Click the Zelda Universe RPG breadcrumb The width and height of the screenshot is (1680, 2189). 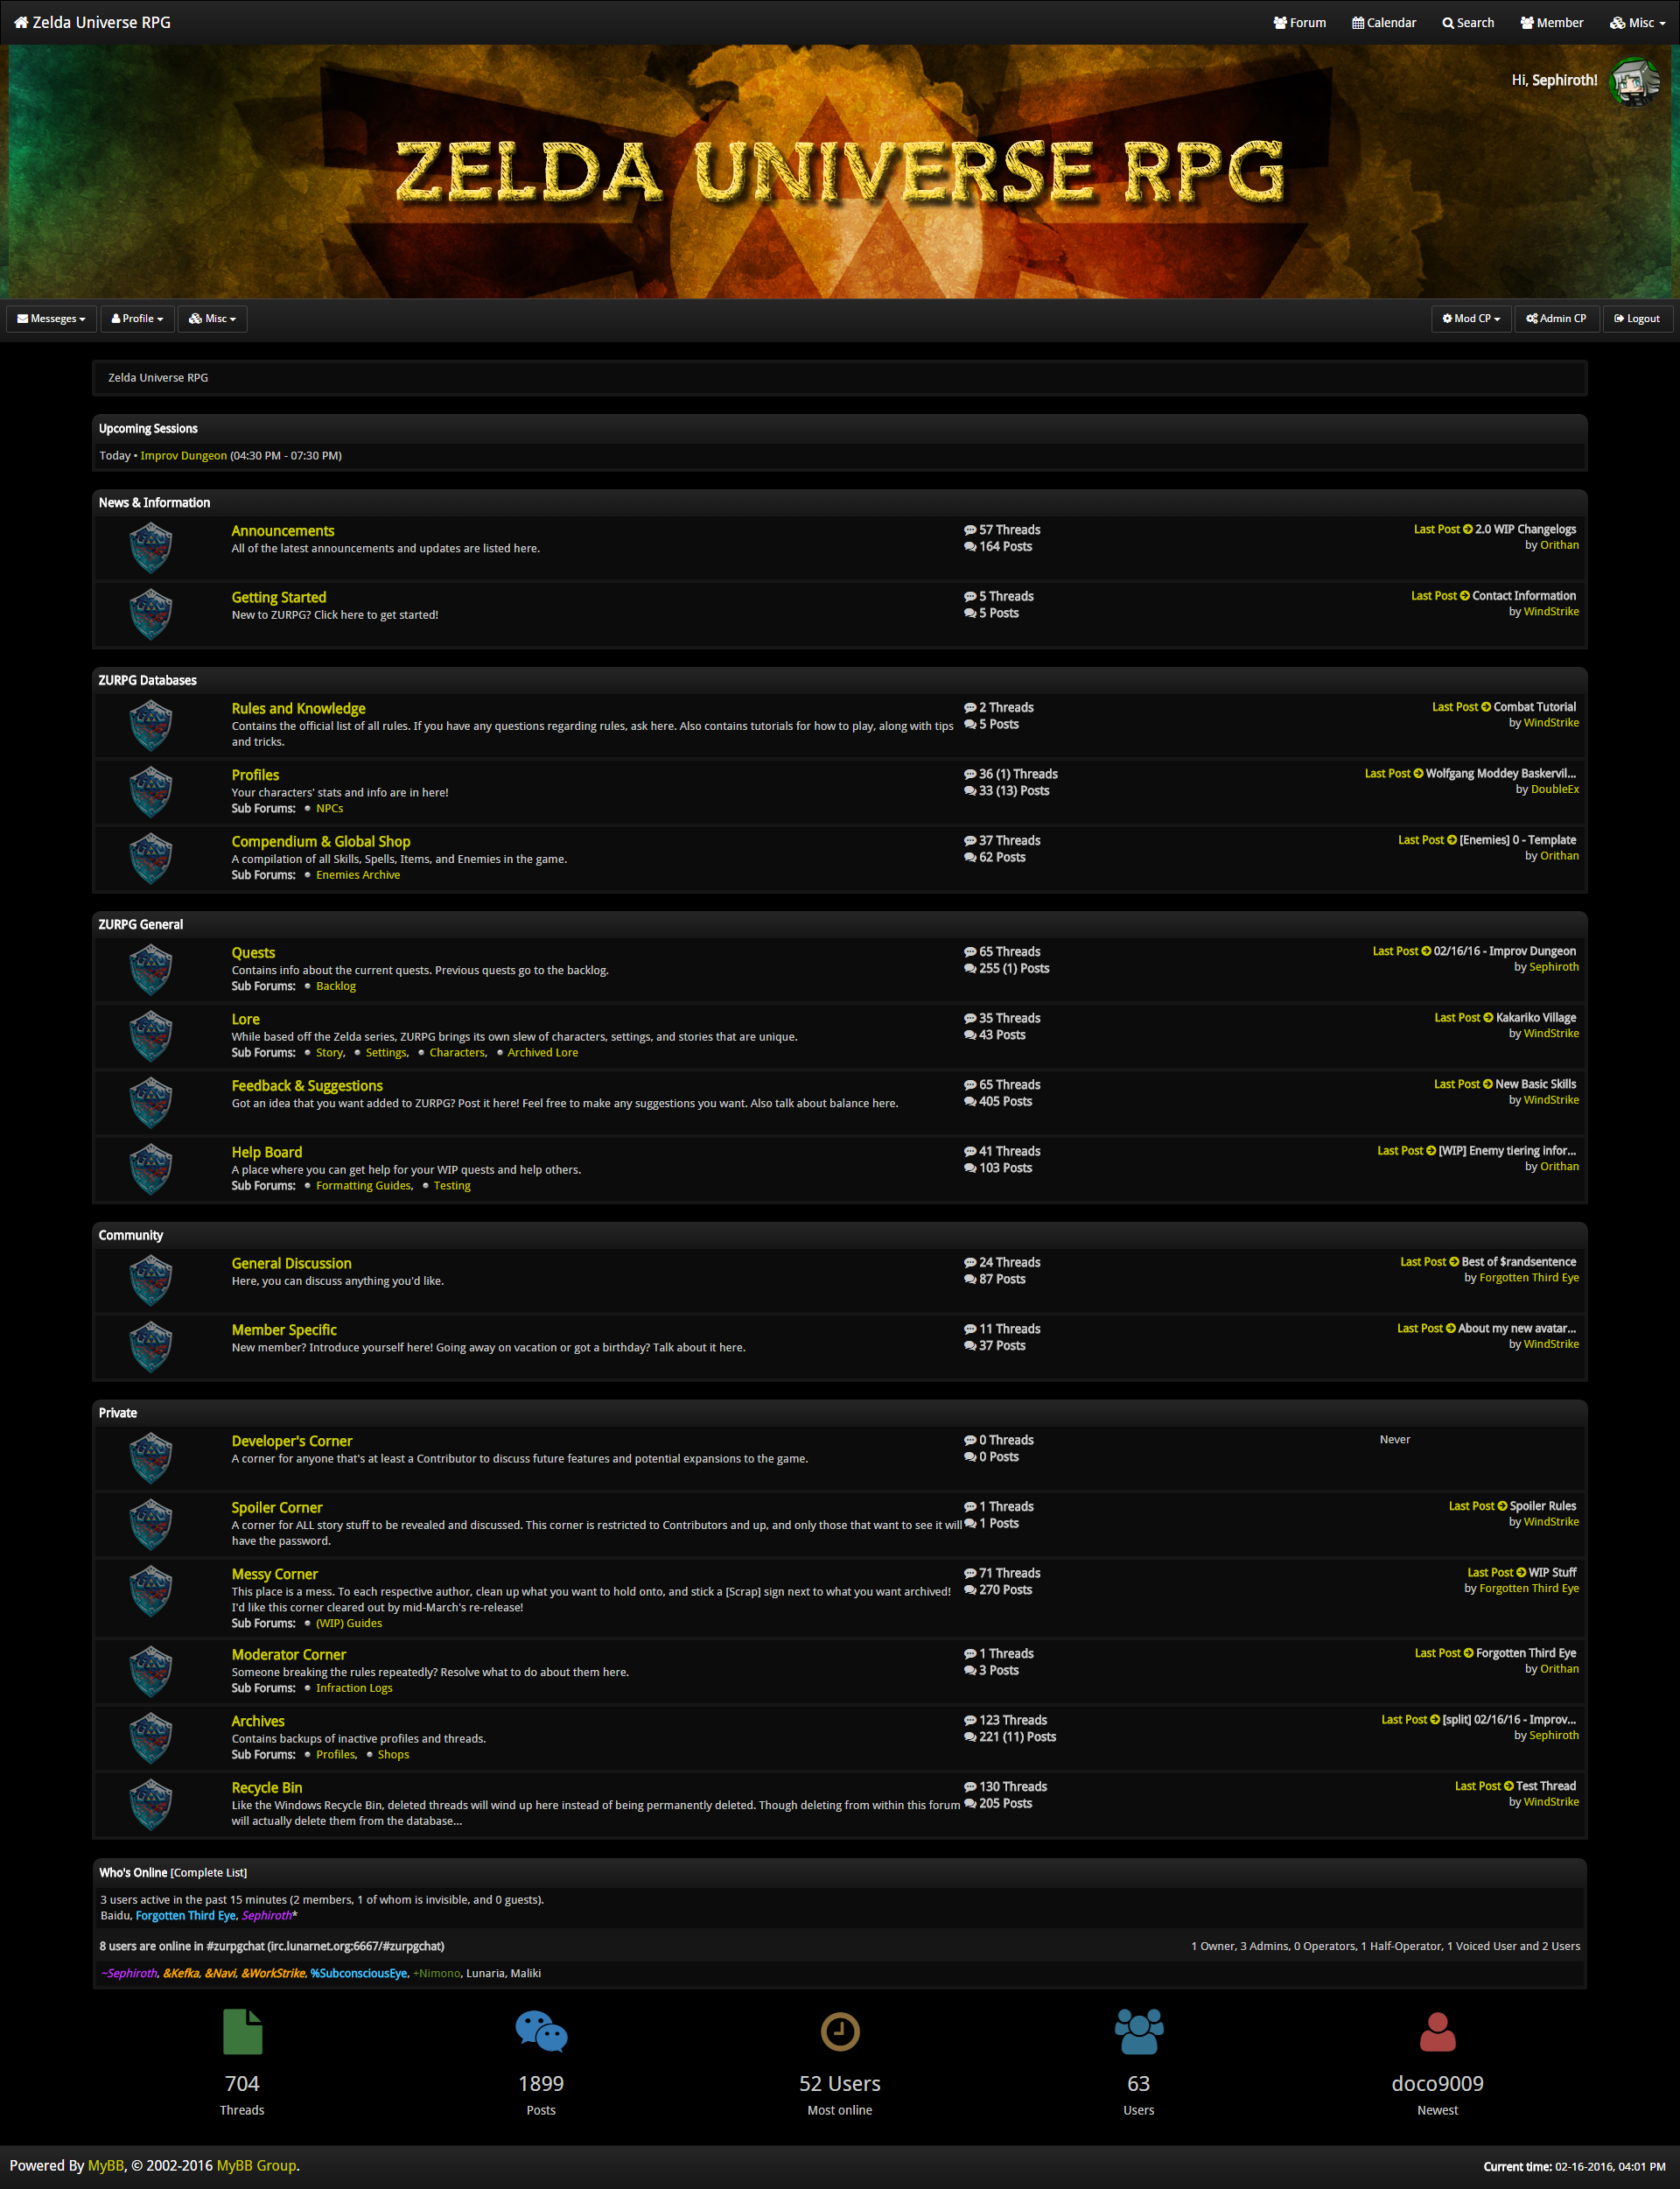[x=158, y=378]
